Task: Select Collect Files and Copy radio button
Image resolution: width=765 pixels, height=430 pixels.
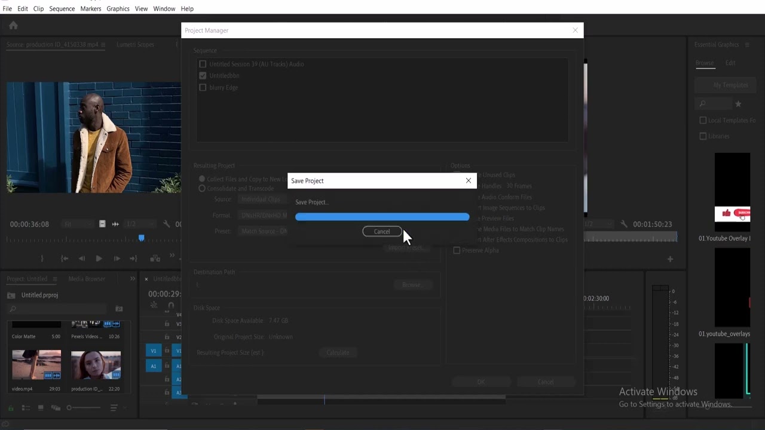Action: [x=202, y=179]
